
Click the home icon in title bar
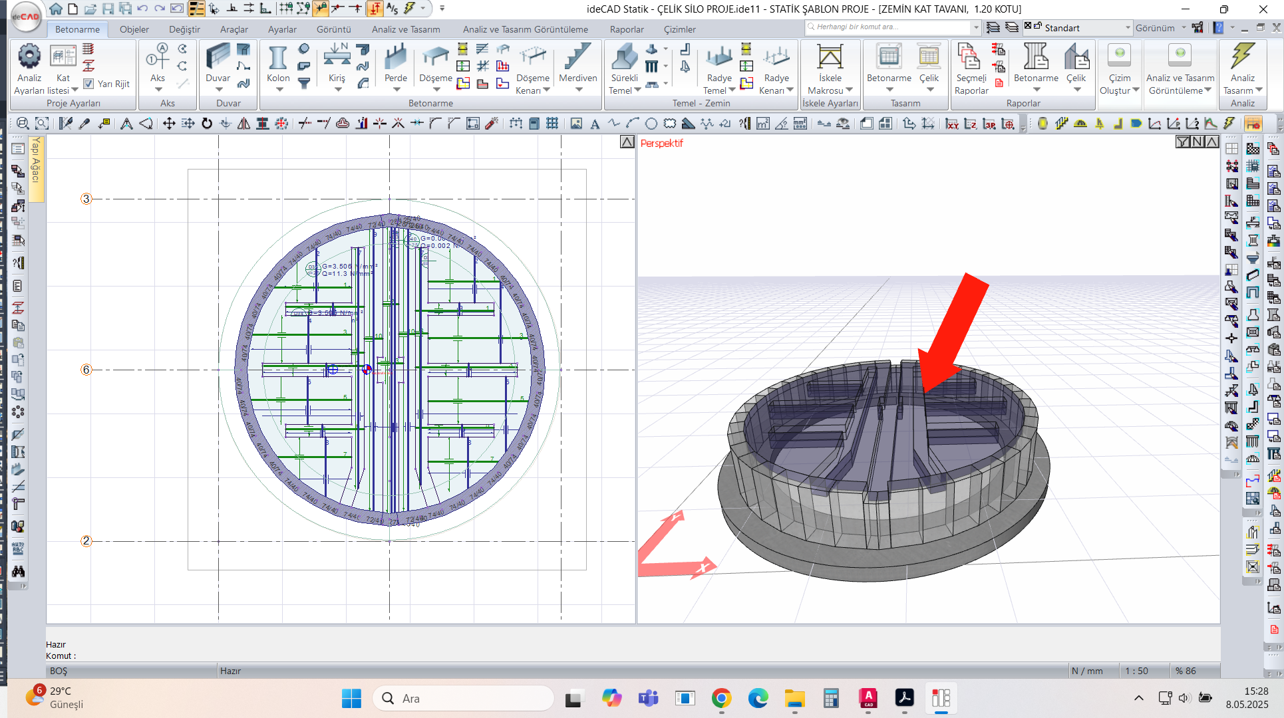(x=56, y=9)
